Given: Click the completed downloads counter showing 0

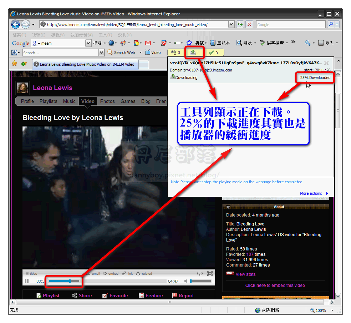Looking at the screenshot, I should coord(214,53).
